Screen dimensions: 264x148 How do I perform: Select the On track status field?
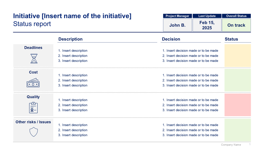tap(236, 25)
